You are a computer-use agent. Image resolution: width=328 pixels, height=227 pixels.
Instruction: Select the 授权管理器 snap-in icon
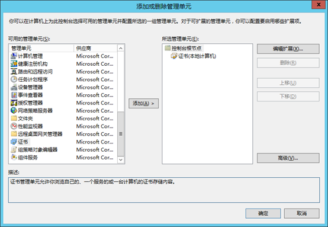point(14,103)
